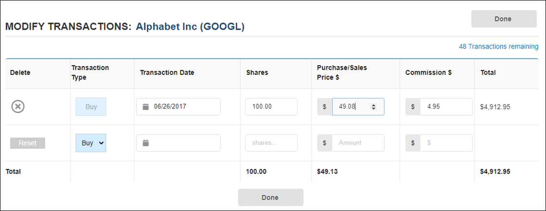Click the bold grand total $4,912.95
Image resolution: width=546 pixels, height=211 pixels.
point(495,172)
